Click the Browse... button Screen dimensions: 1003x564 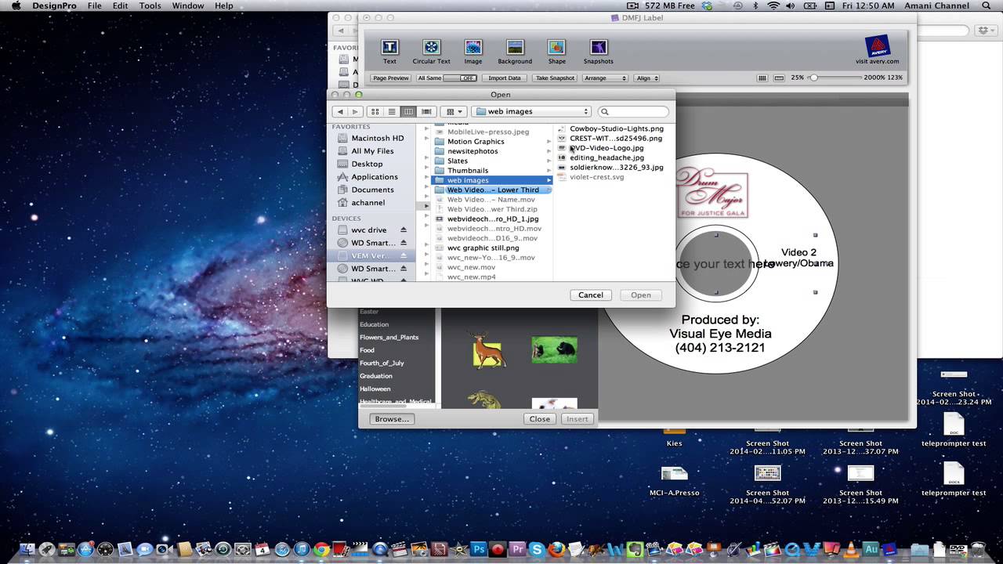(392, 419)
